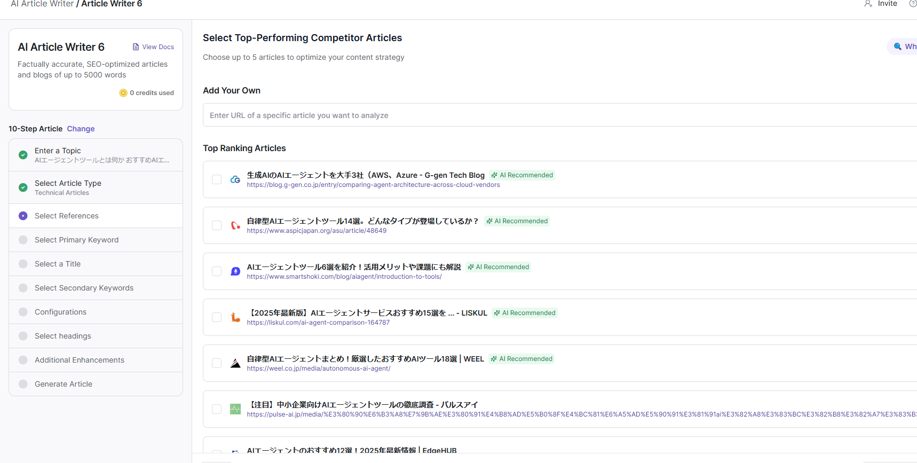Image resolution: width=917 pixels, height=463 pixels.
Task: Open the Select References step
Action: tap(96, 216)
